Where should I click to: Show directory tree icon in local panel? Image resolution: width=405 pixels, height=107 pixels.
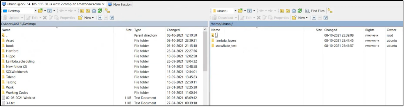108,11
